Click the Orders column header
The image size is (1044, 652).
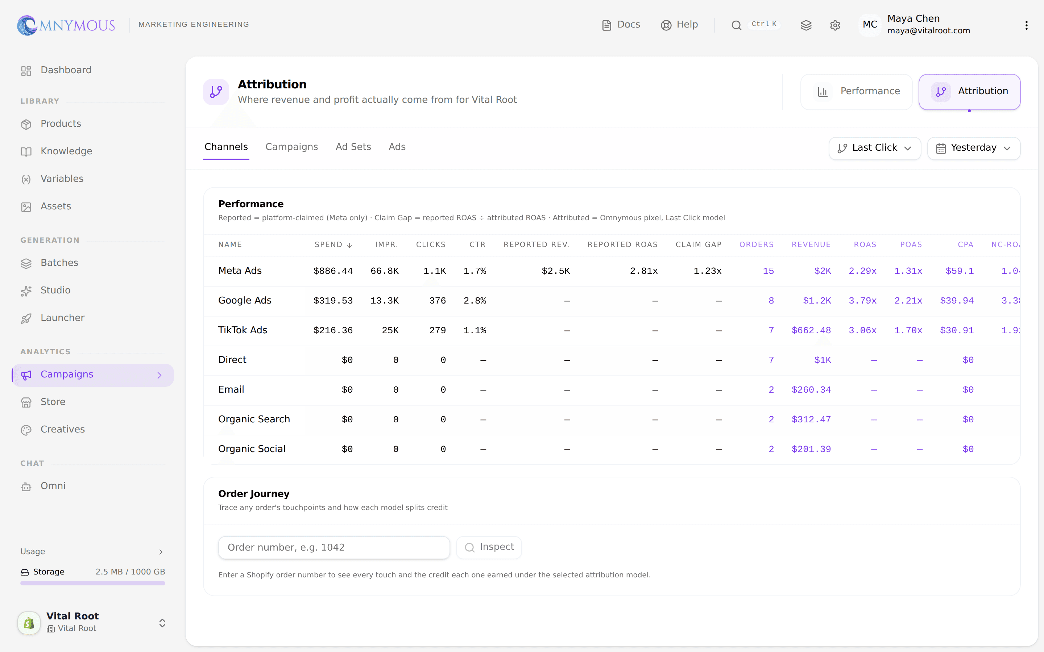click(756, 244)
